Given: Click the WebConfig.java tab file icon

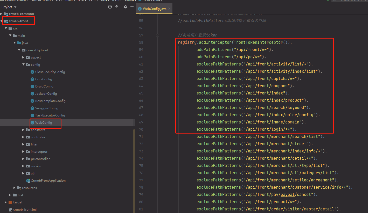Looking at the screenshot, I should (x=140, y=9).
